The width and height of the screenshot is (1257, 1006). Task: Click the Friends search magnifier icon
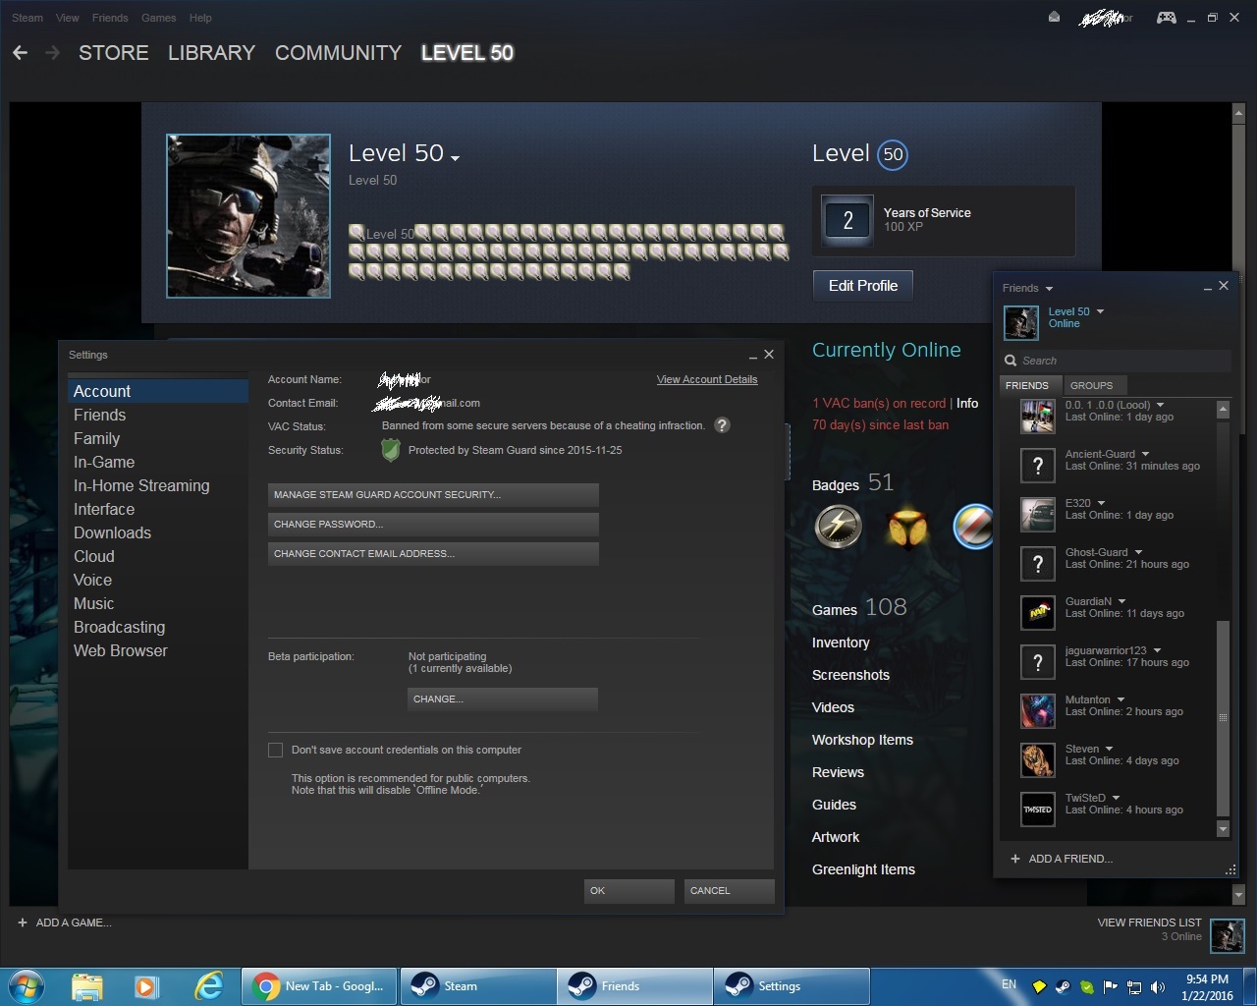(1011, 361)
